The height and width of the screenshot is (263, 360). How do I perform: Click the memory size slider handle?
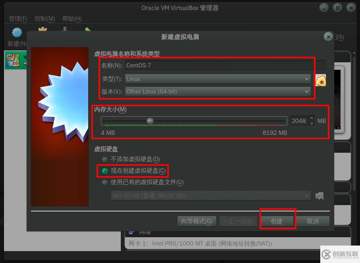tap(150, 121)
